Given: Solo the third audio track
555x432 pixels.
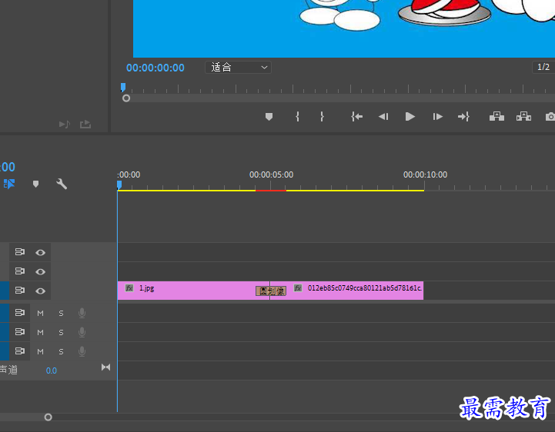Looking at the screenshot, I should pos(62,351).
